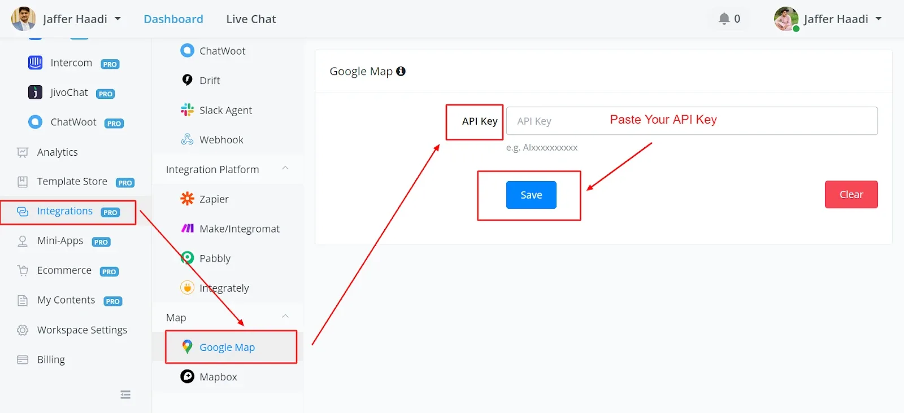
Task: Open the Slack Agent integration
Action: [226, 110]
